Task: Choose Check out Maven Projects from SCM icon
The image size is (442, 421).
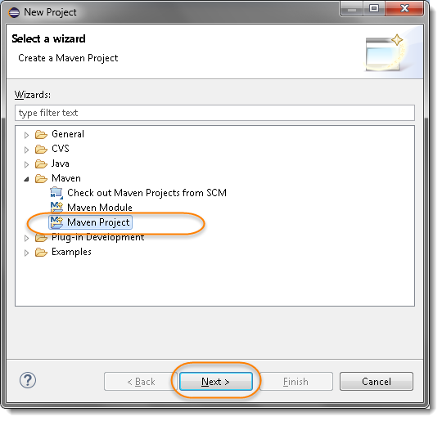Action: [x=56, y=193]
